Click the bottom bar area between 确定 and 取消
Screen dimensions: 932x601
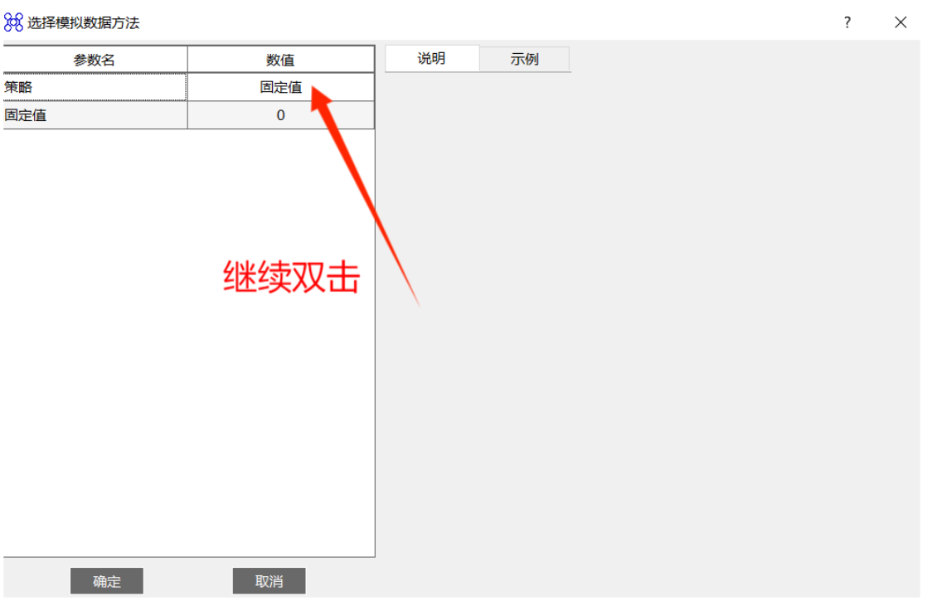tap(188, 581)
